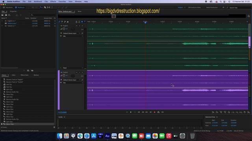This screenshot has width=252, height=141.
Task: Click Import File icon in Files panel
Action: click(6, 15)
